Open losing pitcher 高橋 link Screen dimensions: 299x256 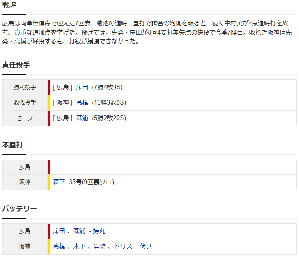pos(82,103)
